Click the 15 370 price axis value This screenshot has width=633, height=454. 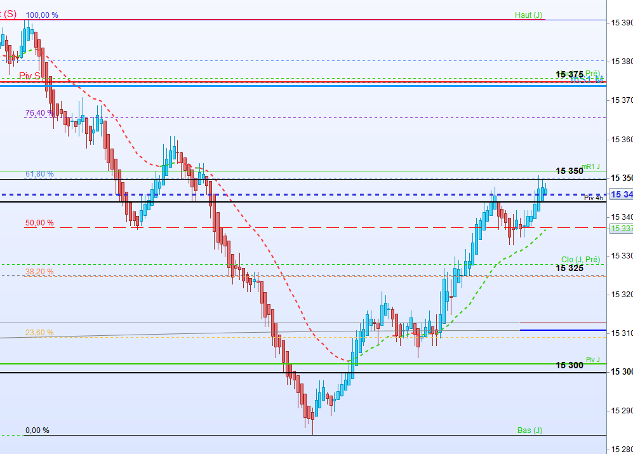click(622, 100)
